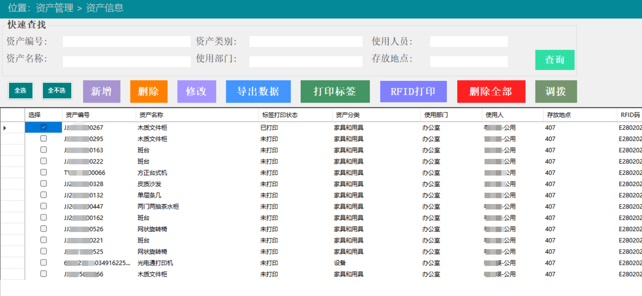The width and height of the screenshot is (642, 296).
Task: Click the RFID打印 button
Action: click(413, 92)
